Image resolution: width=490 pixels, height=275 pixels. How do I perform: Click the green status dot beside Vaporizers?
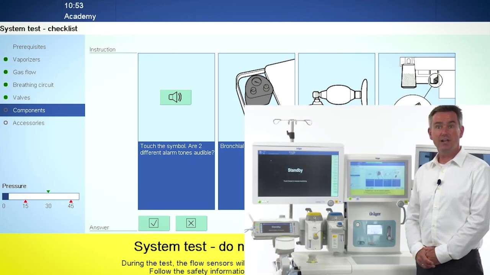(5, 59)
